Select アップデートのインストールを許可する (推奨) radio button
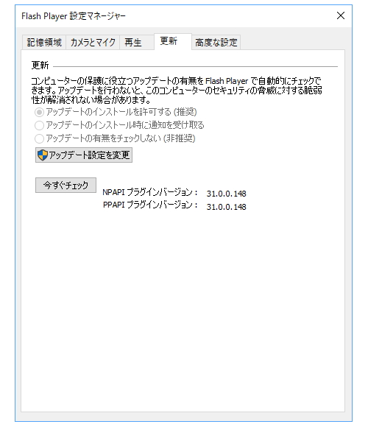368x427 pixels. [x=40, y=112]
